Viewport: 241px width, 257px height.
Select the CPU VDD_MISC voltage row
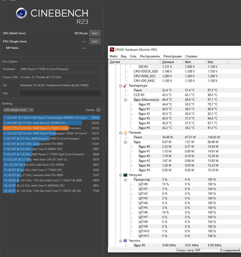tap(175, 81)
